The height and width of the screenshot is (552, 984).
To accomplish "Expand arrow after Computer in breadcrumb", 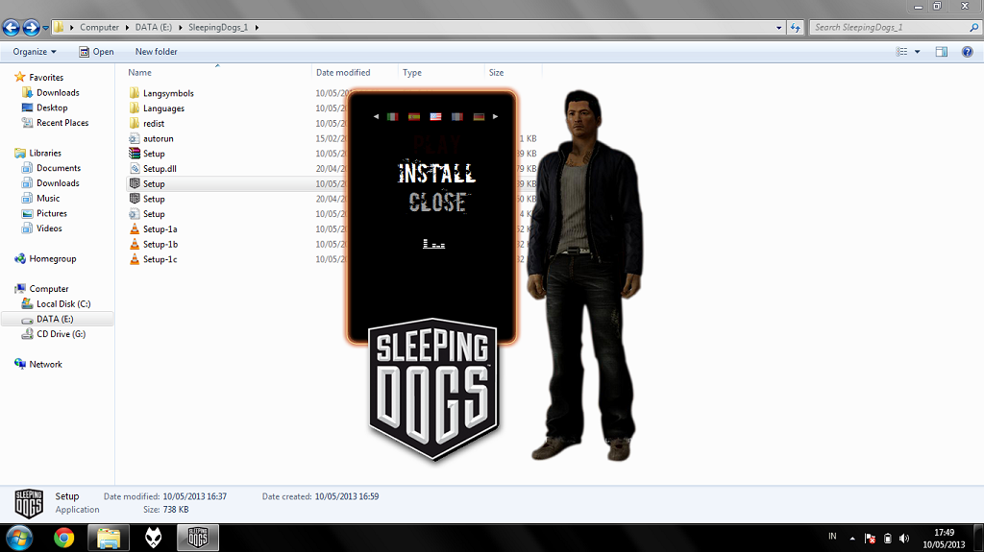I will 127,28.
